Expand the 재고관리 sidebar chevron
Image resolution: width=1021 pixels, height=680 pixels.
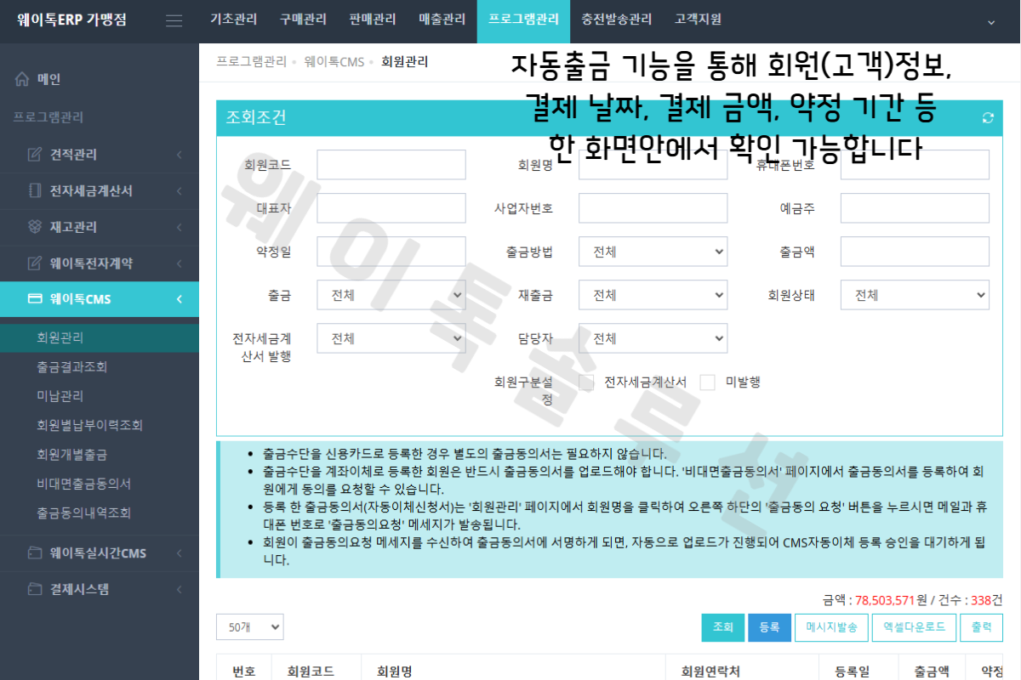(x=180, y=227)
